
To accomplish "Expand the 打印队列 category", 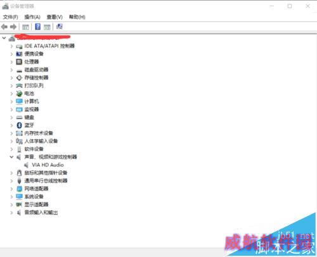I will [x=11, y=85].
